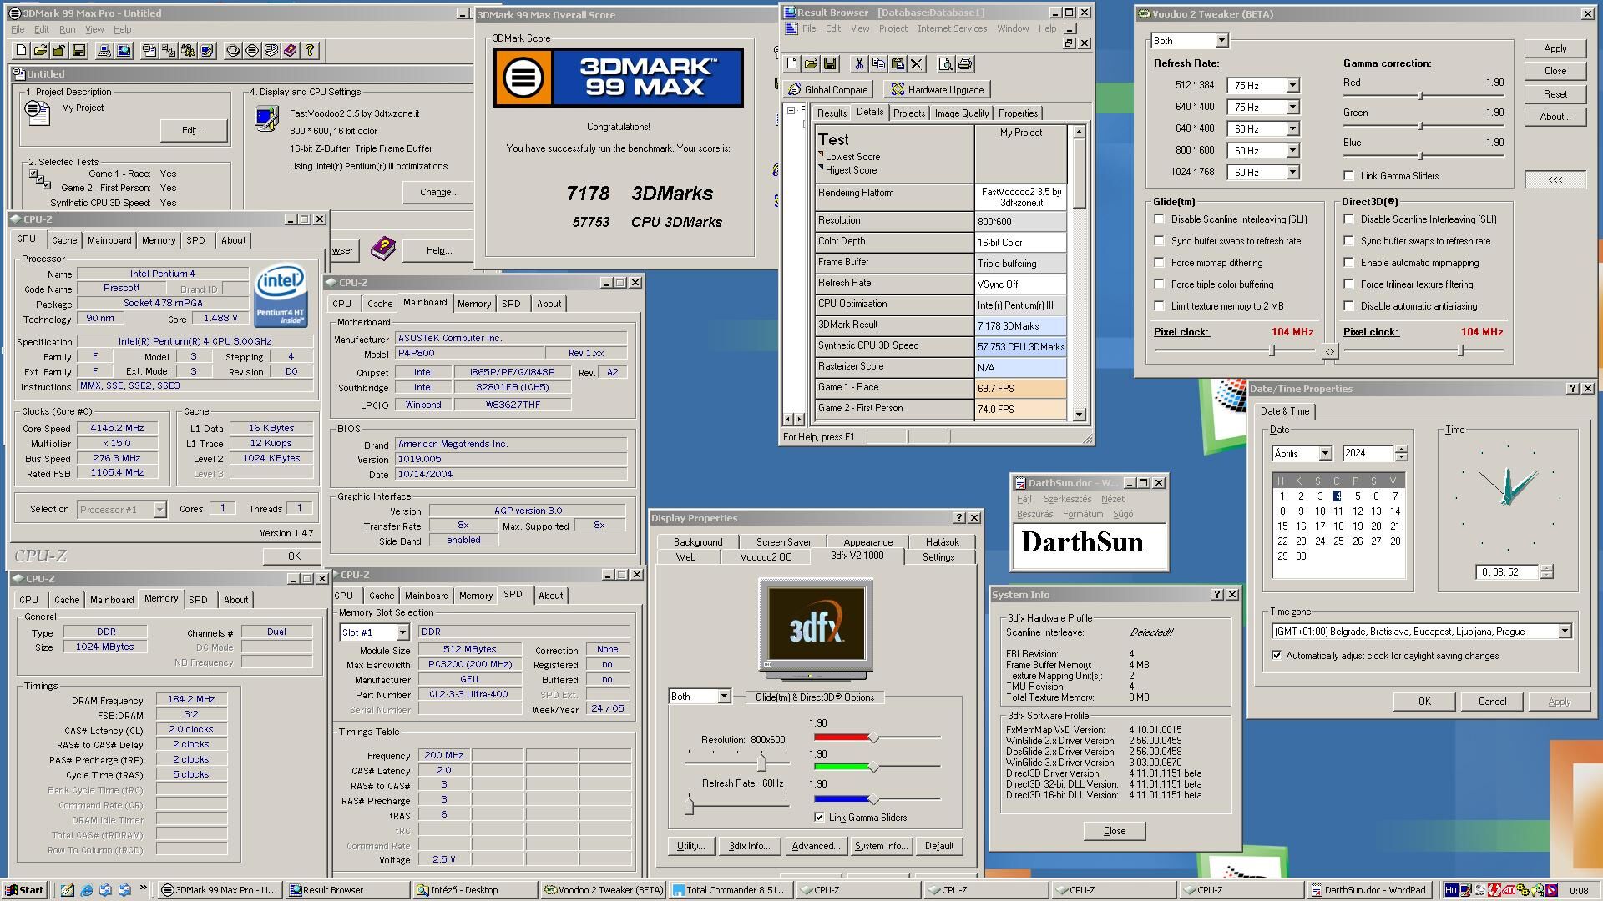The image size is (1603, 901).
Task: Select day 17 in the calendar
Action: [x=1320, y=526]
